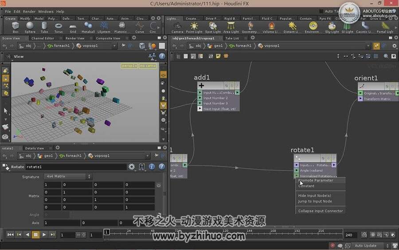Switch to the Composite View tab
The image size is (399, 250).
[x=108, y=38]
